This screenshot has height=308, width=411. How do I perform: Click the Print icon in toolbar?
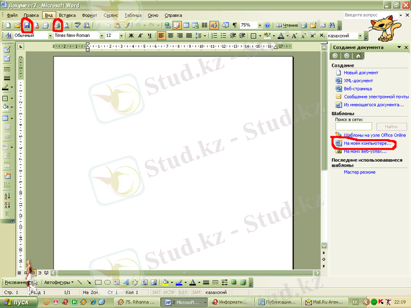point(57,25)
